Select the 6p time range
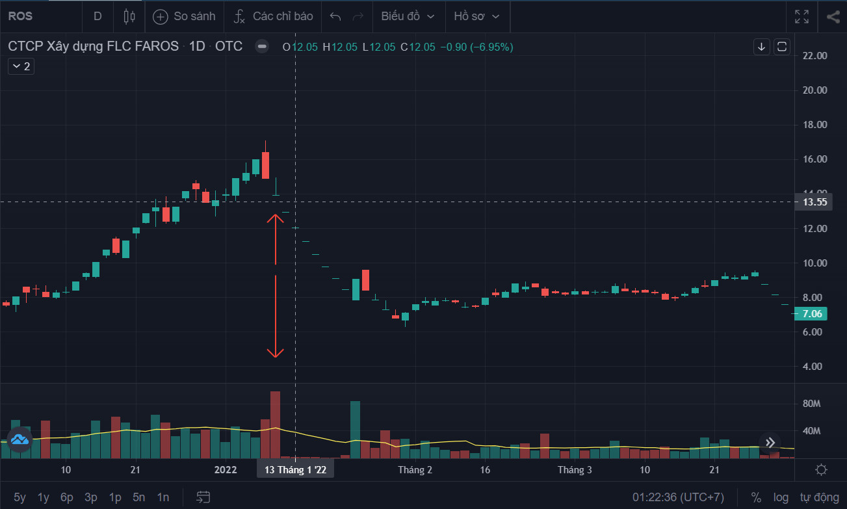This screenshot has width=847, height=509. pos(66,497)
